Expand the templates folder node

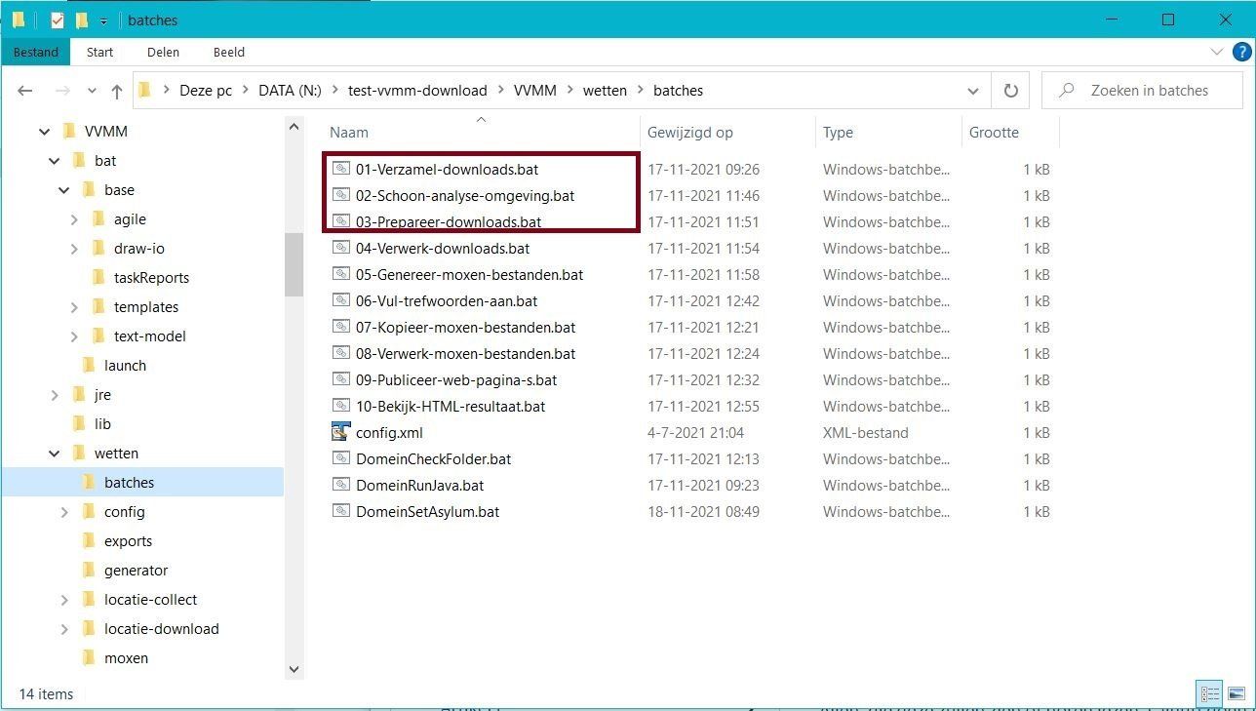click(x=74, y=306)
